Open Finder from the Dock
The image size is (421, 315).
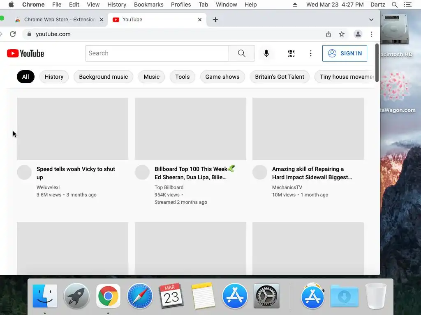click(45, 296)
